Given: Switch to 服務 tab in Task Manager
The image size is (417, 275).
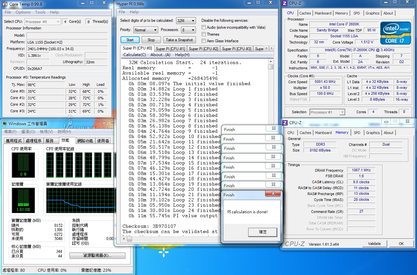Looking at the screenshot, I should (50, 141).
